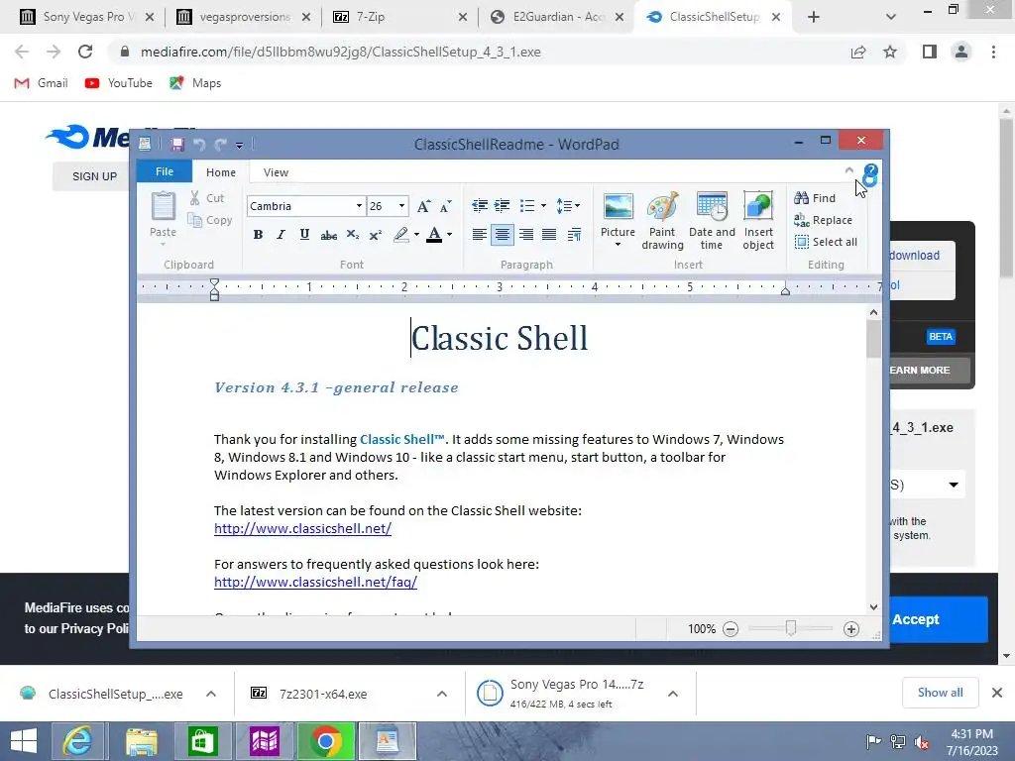Expand highlight color dropdown arrow

416,235
